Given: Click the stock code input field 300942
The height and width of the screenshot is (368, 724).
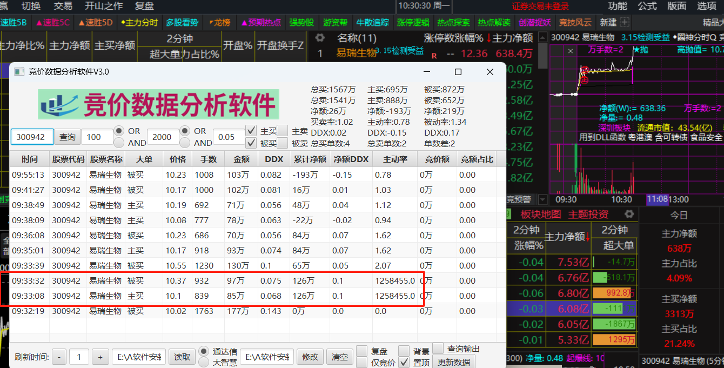Looking at the screenshot, I should point(32,137).
